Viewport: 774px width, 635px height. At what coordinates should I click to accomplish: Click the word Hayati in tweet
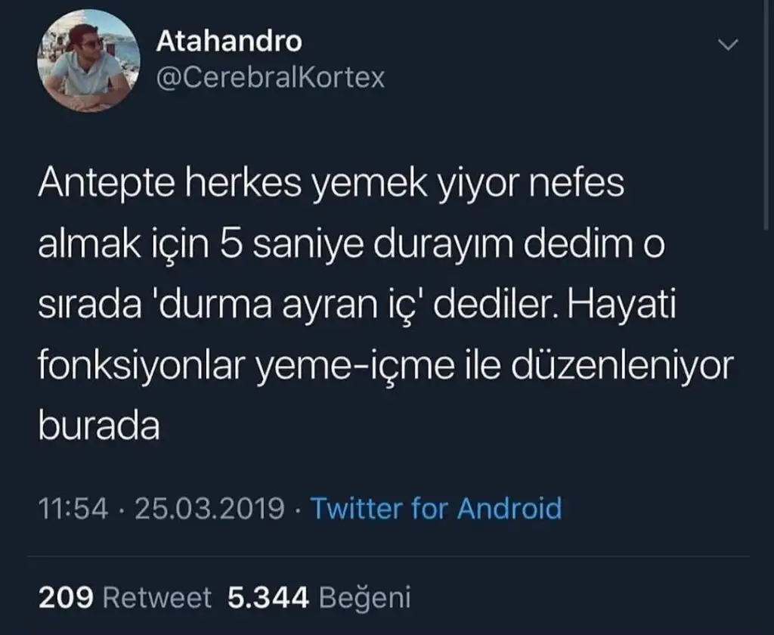pos(621,306)
